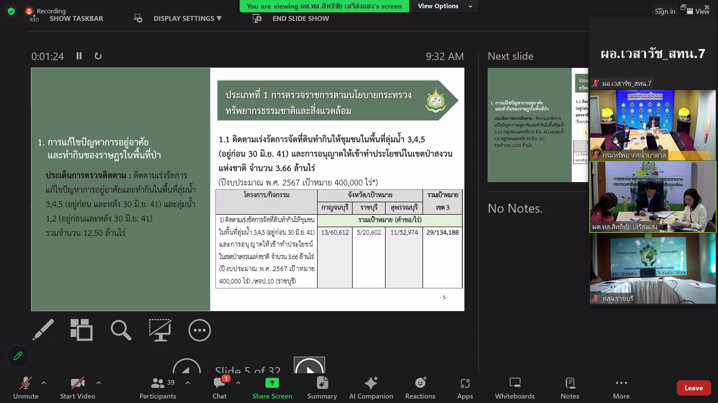Launch AI Companion

click(x=371, y=388)
